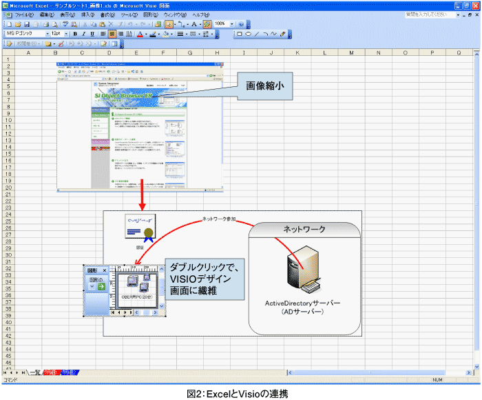The height and width of the screenshot is (400, 482).
Task: Click the rotate text vertical icon
Action: (x=129, y=34)
